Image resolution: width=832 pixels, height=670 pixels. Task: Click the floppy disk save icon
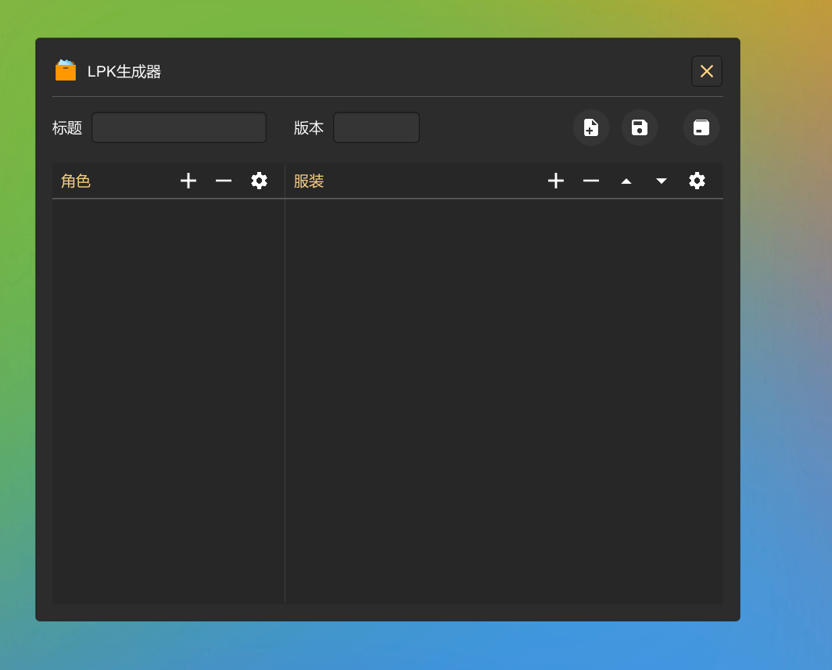click(640, 127)
